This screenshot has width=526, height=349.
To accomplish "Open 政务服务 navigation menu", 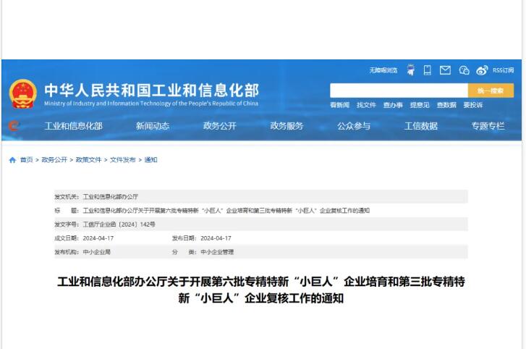I will [287, 126].
